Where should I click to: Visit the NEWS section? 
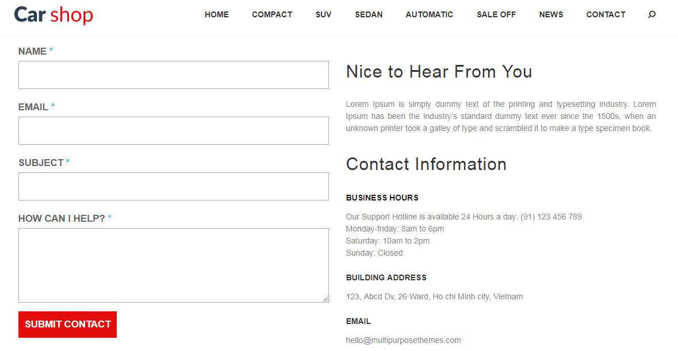point(551,14)
